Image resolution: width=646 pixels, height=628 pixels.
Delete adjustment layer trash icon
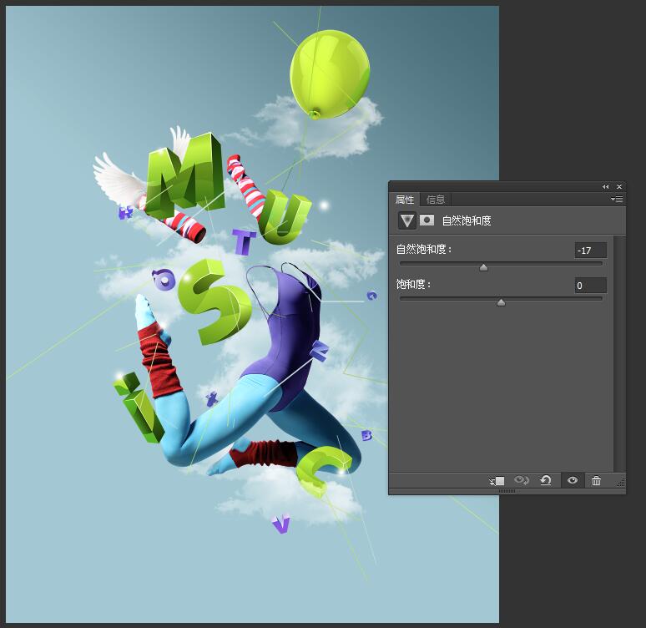coord(596,480)
